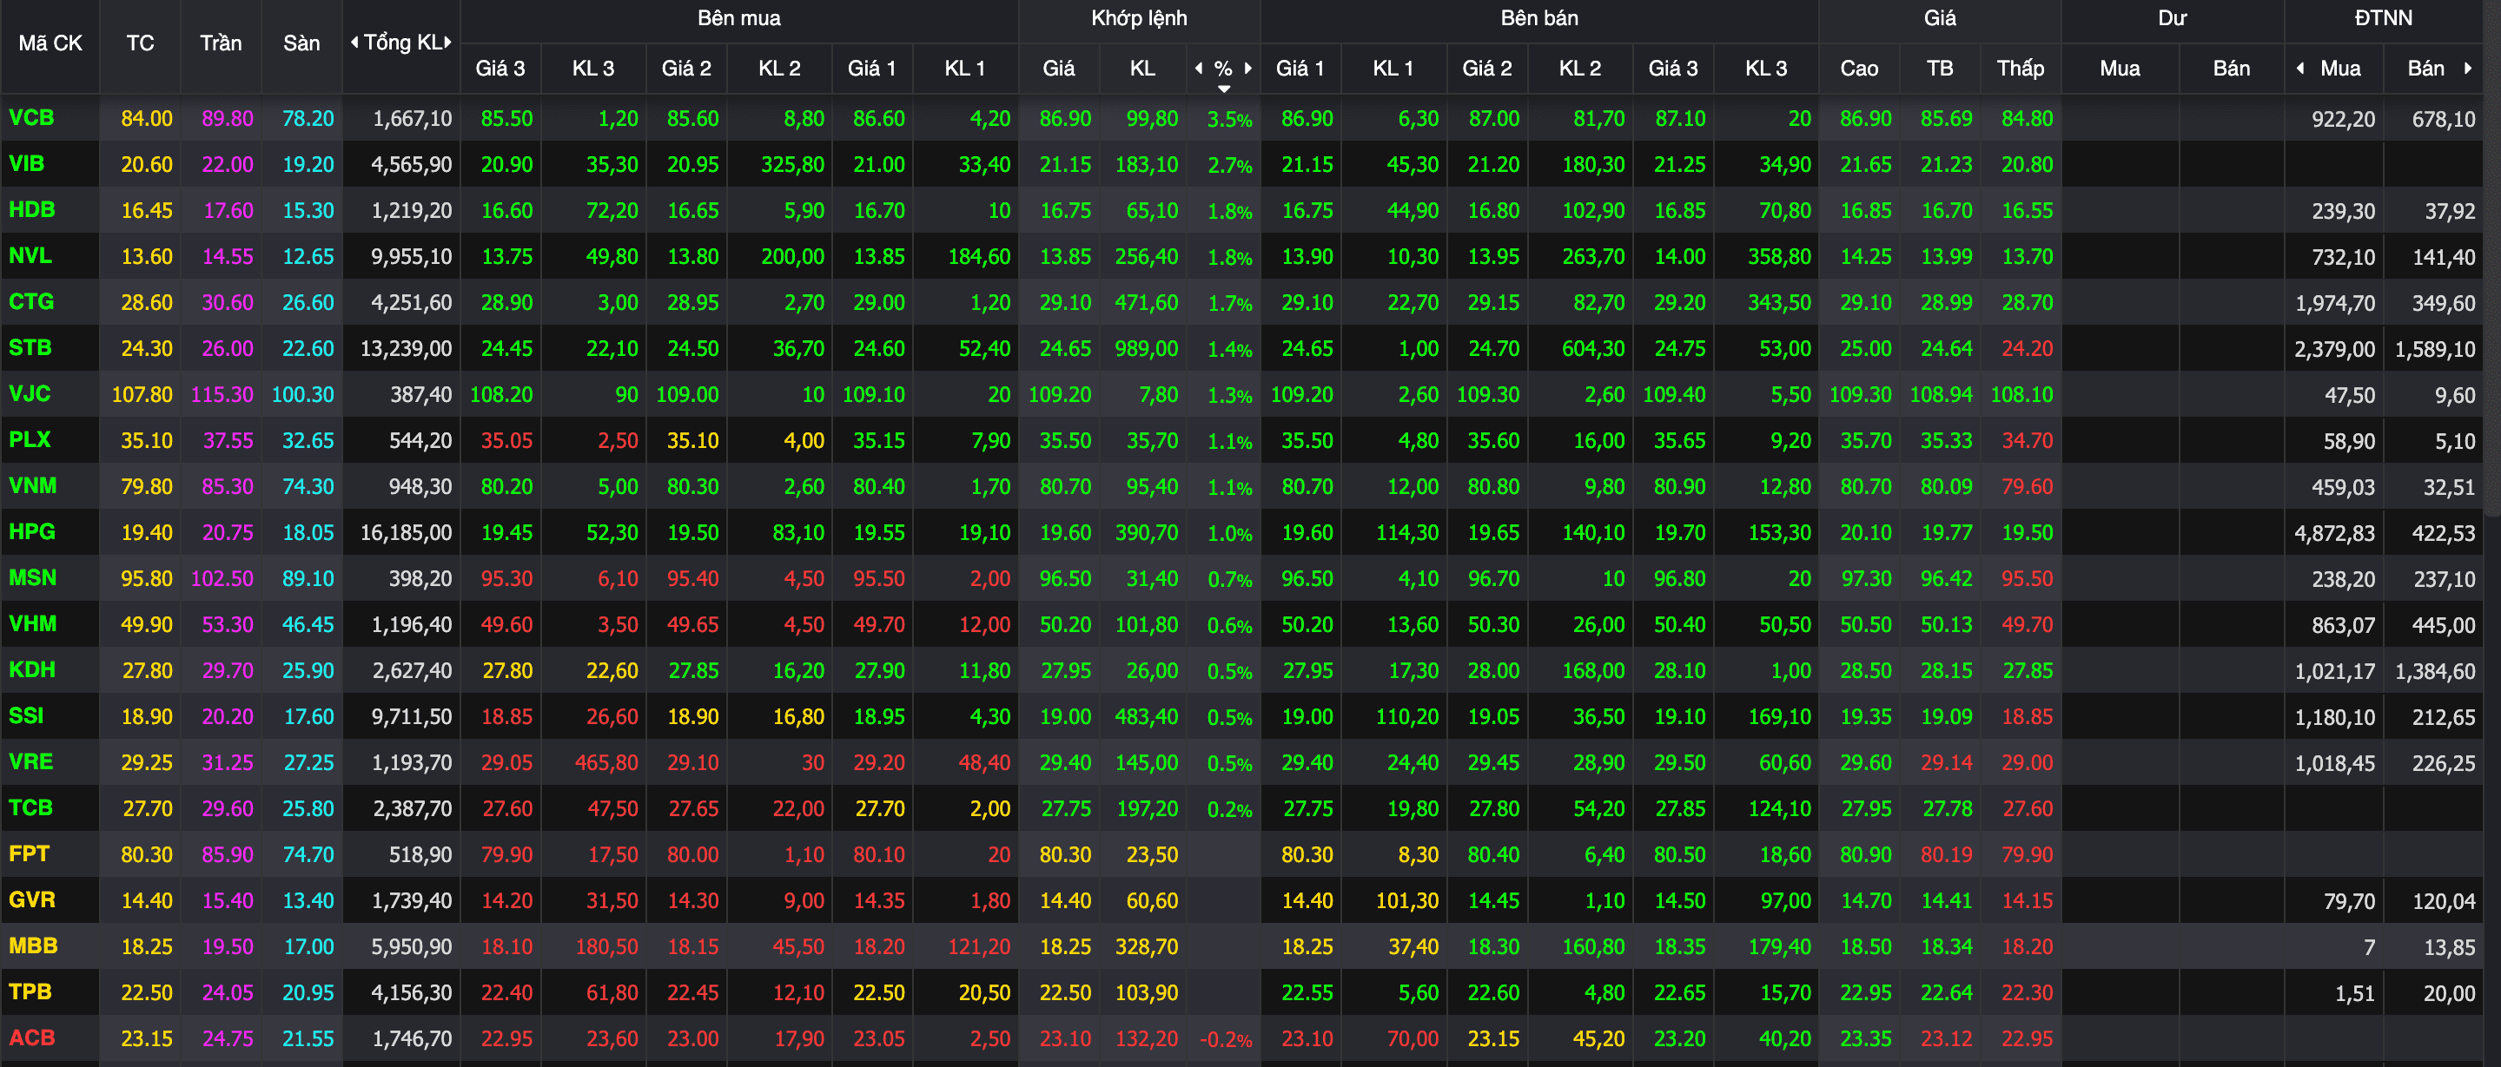Screen dimensions: 2501x1067
Task: Click STB total volume 13,239,00
Action: (x=406, y=348)
